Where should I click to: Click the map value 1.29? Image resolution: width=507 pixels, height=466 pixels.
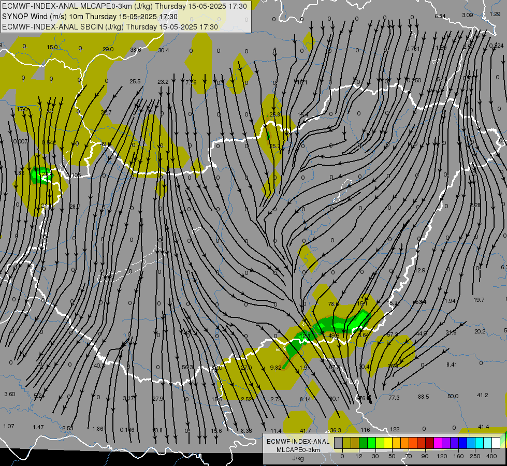click(495, 14)
